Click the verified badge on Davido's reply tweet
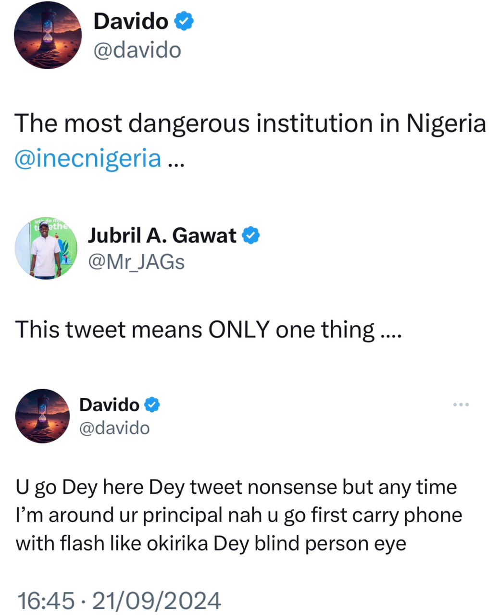 [152, 405]
